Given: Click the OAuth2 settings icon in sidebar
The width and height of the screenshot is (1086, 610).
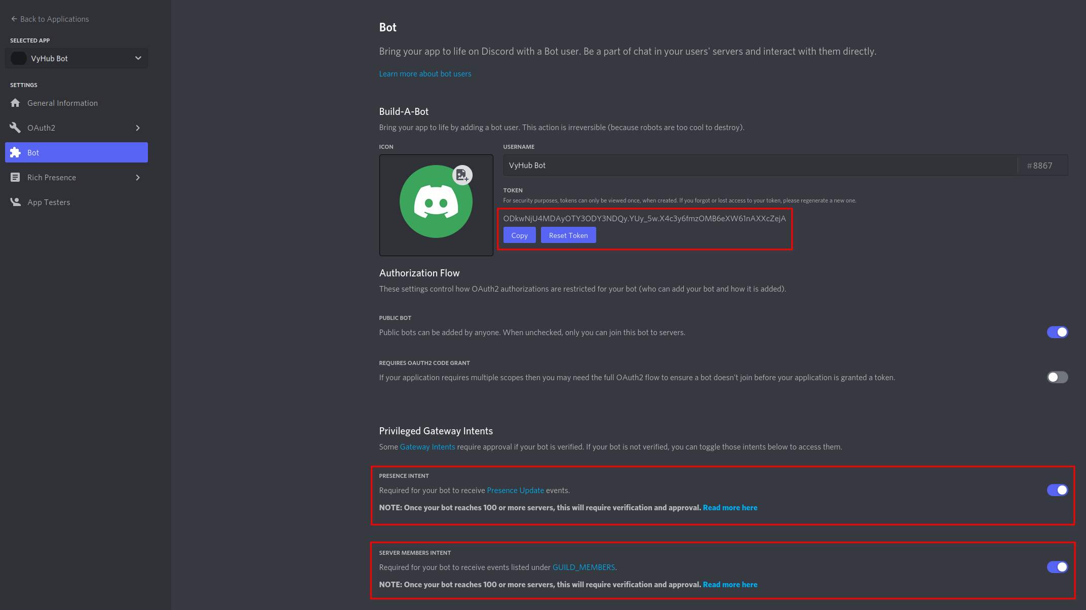Looking at the screenshot, I should point(17,128).
